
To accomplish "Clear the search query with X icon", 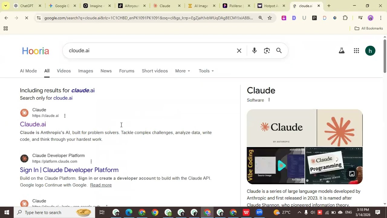I will 239,51.
